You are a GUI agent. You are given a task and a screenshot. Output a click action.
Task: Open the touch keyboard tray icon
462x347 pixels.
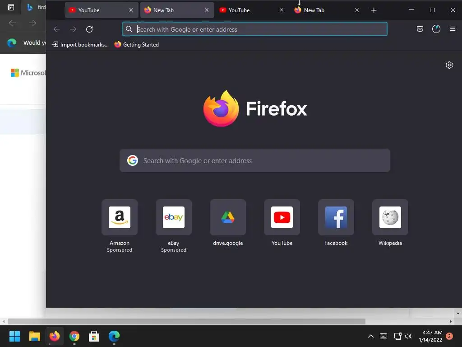383,336
